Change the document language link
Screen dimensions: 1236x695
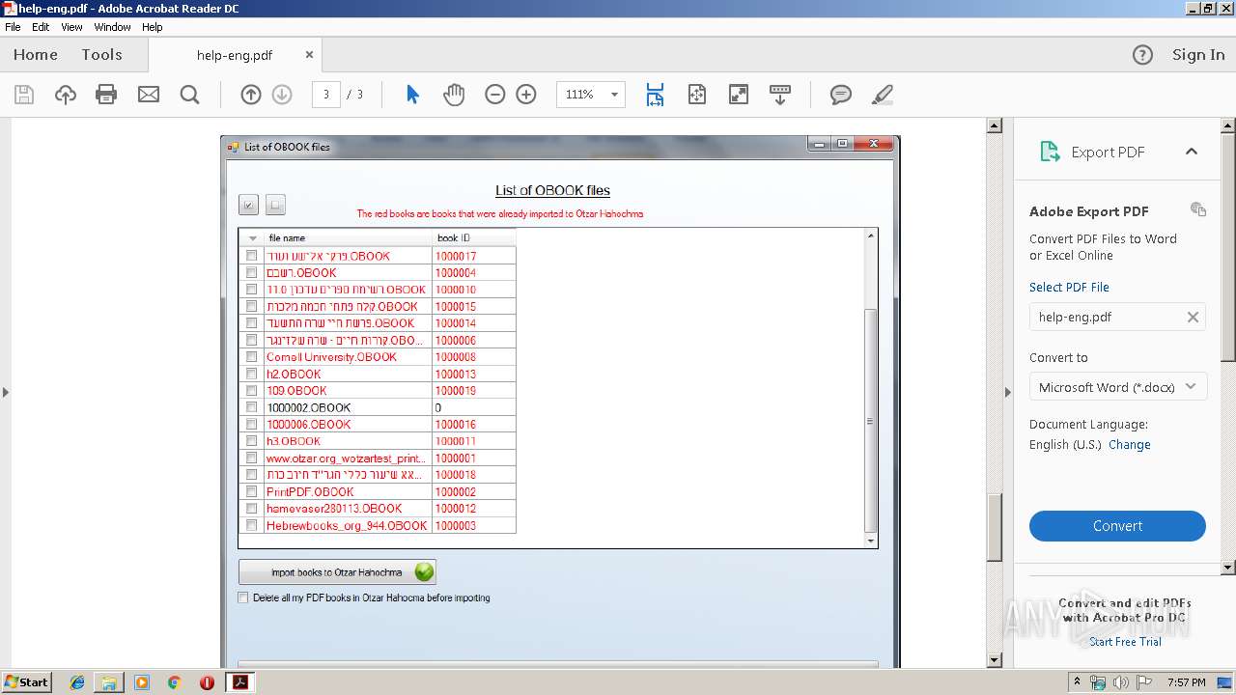[1130, 445]
